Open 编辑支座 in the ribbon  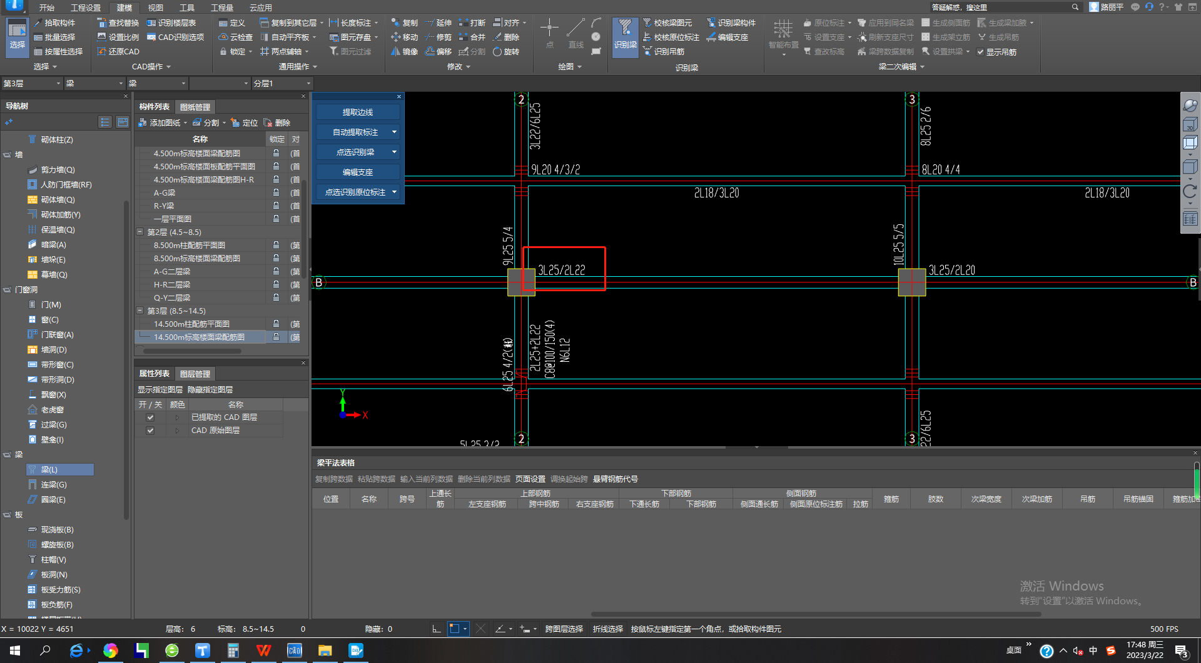tap(727, 37)
